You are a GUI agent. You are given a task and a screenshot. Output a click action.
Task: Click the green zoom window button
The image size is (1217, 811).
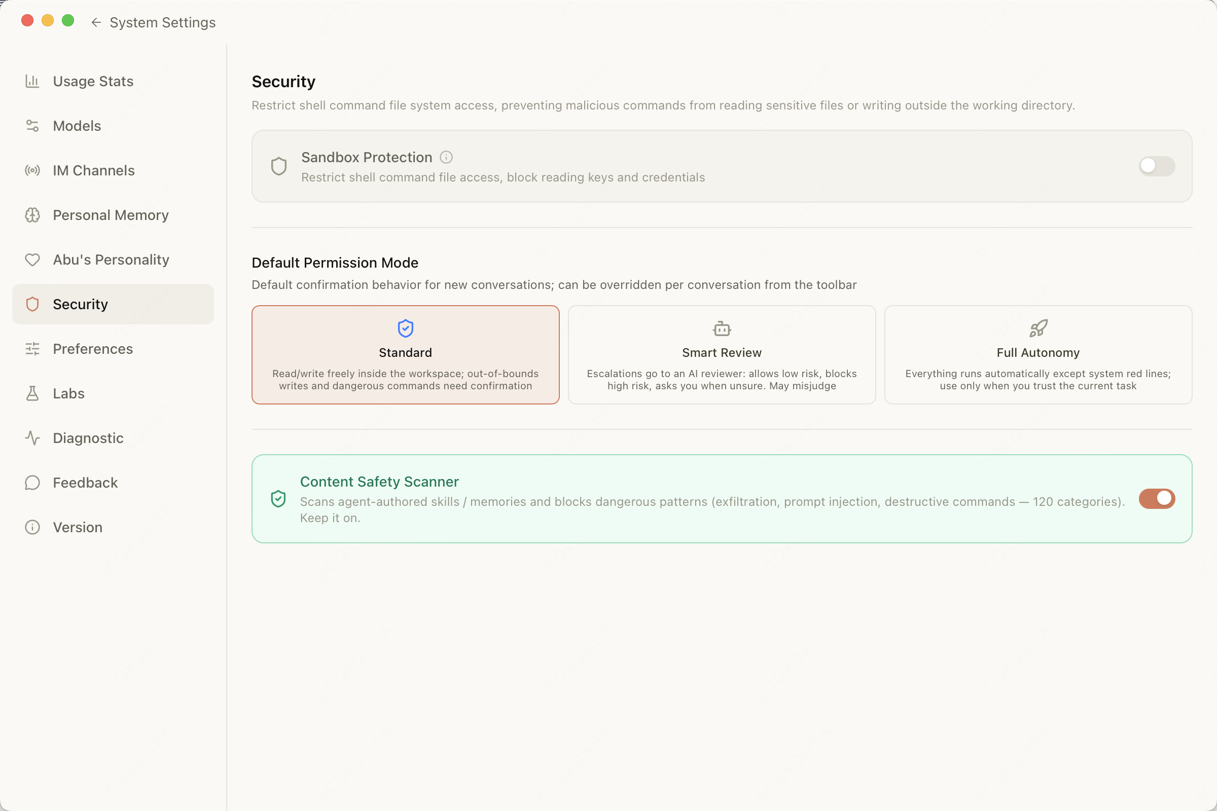pyautogui.click(x=68, y=20)
